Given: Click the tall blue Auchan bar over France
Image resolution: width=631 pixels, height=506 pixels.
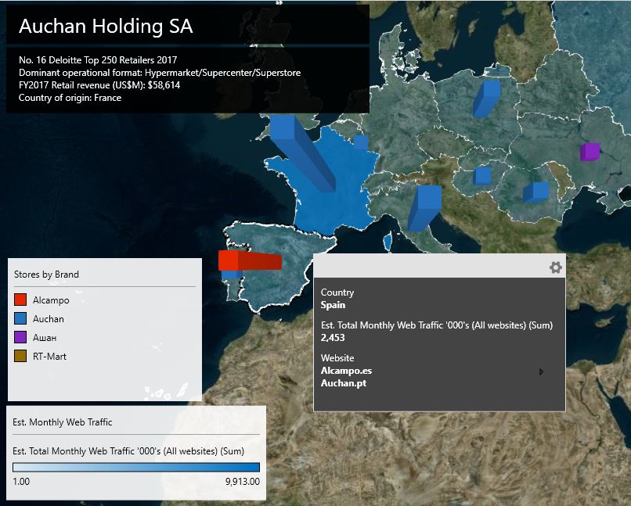Looking at the screenshot, I should [x=302, y=153].
